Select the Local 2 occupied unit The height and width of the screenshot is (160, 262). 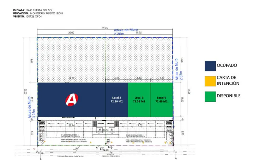tap(117, 100)
